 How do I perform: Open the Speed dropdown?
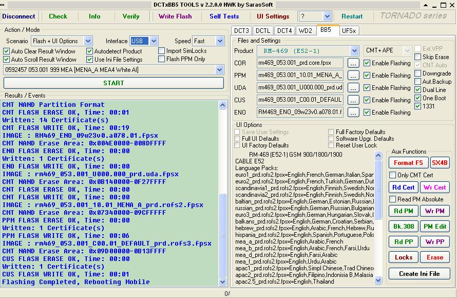point(220,41)
